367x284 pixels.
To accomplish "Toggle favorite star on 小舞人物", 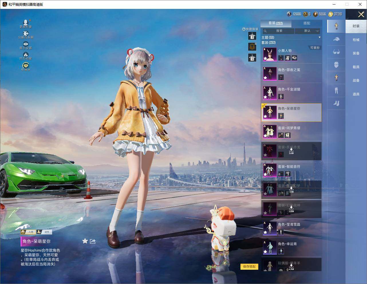I will [x=265, y=59].
